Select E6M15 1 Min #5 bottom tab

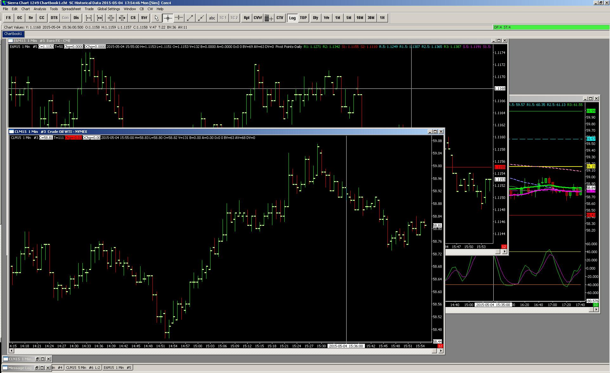coord(117,368)
